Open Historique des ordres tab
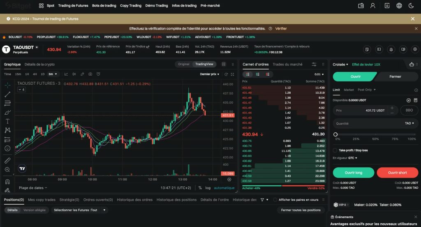421x227 pixels. point(134,199)
